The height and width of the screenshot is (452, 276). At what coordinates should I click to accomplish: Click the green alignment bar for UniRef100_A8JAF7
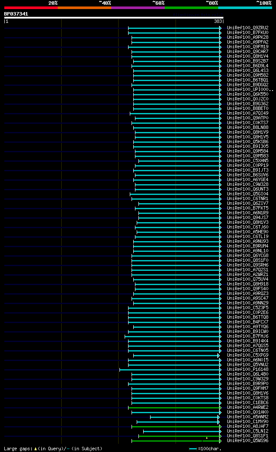pos(176,427)
